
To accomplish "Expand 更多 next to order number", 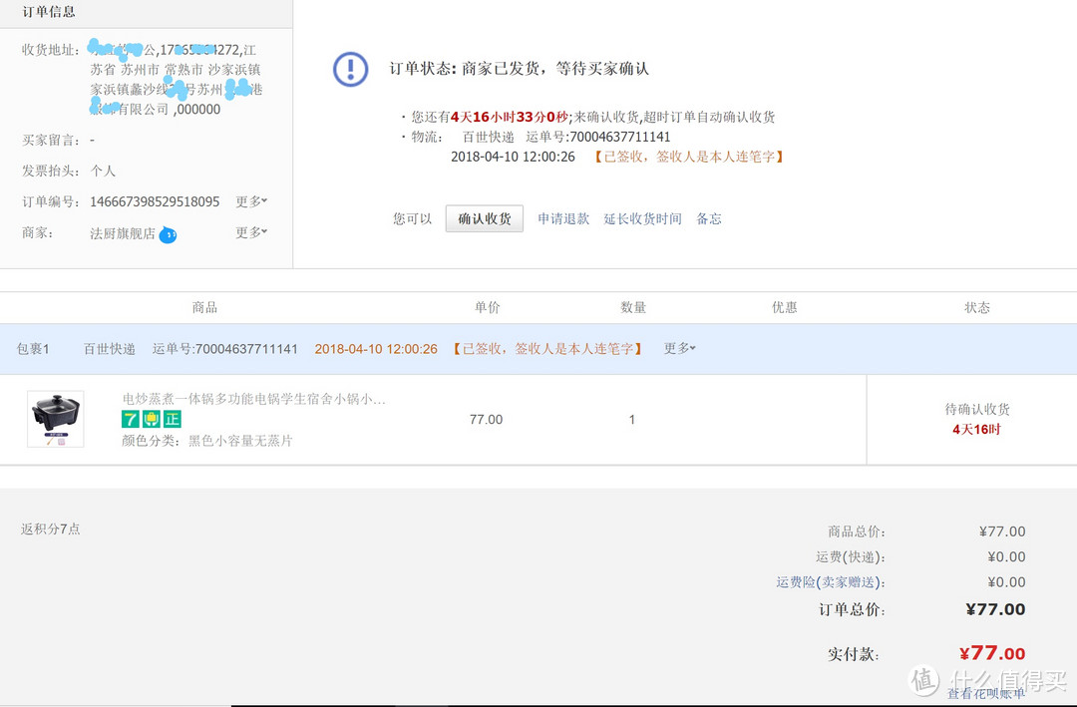I will pyautogui.click(x=251, y=201).
